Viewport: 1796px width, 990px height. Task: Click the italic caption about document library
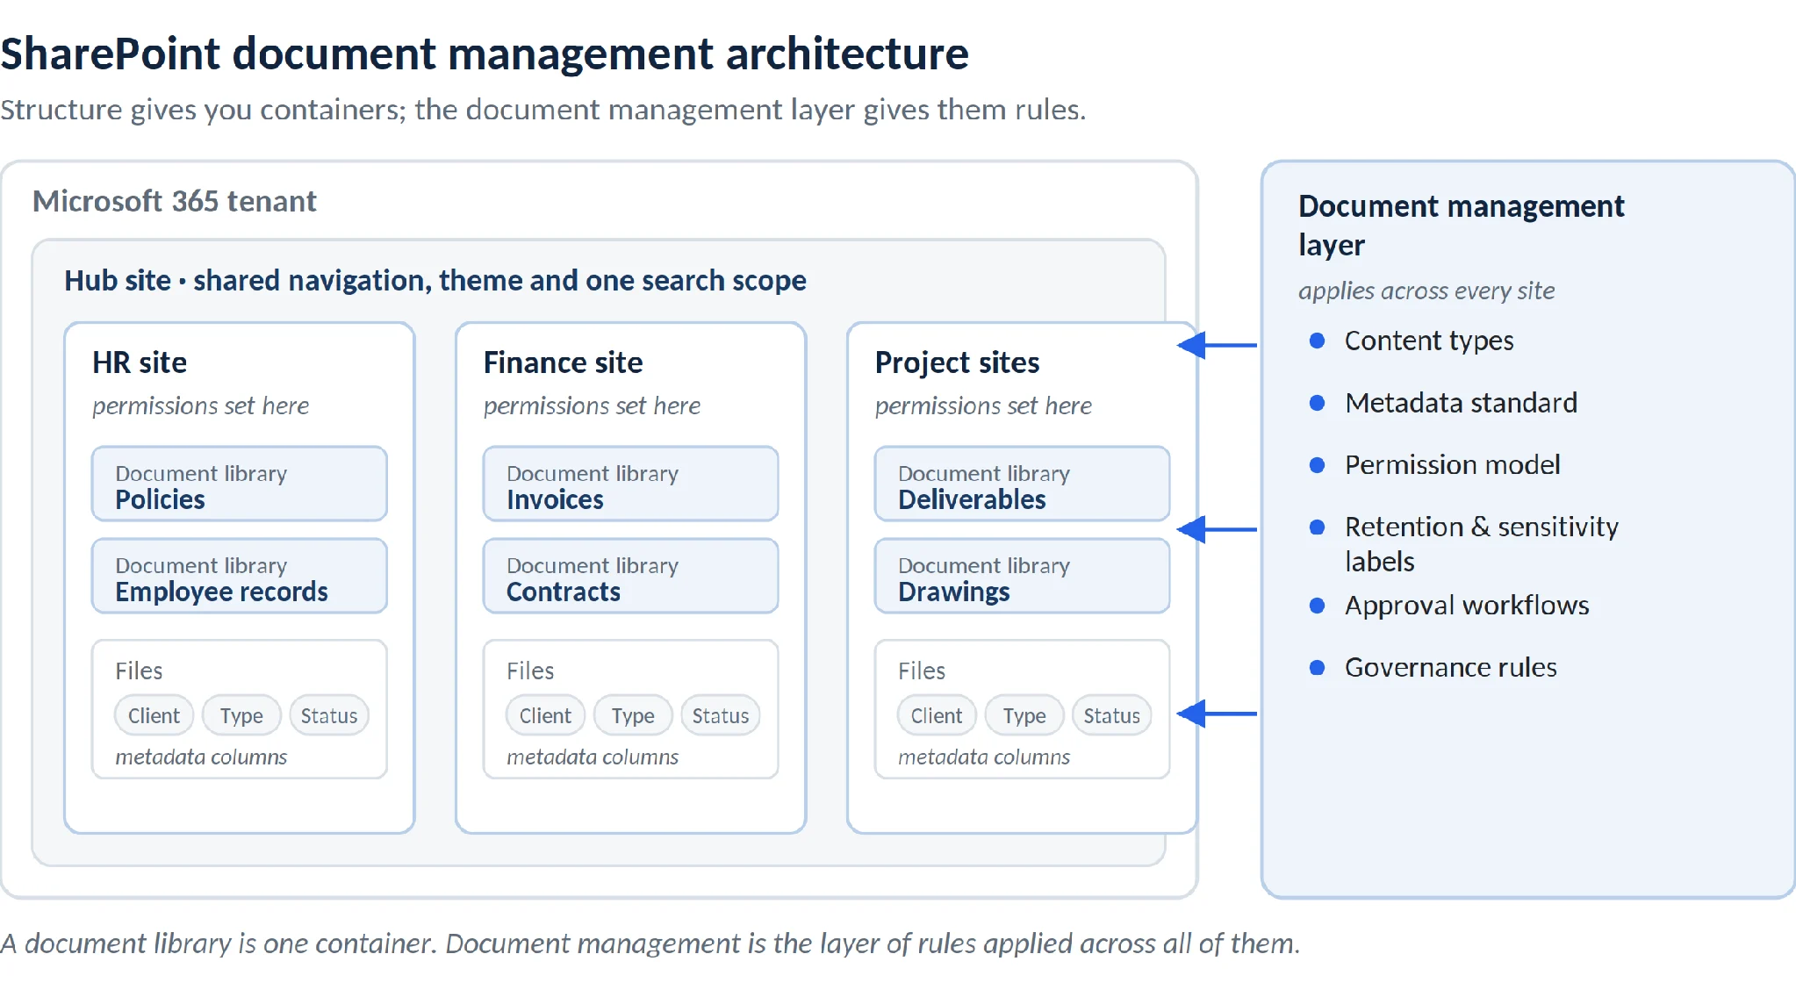point(650,943)
